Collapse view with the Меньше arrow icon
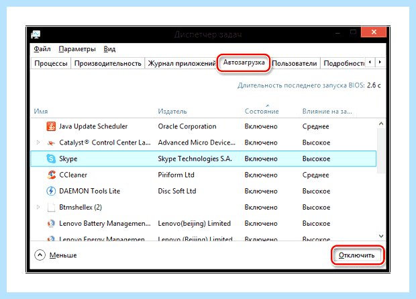The width and height of the screenshot is (416, 299). 40,255
